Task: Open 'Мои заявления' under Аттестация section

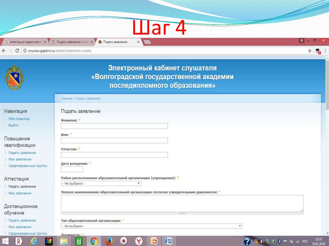Action: click(20, 193)
